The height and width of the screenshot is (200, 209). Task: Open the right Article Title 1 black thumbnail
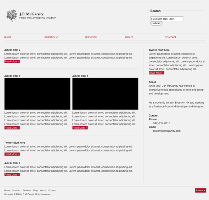click(105, 94)
